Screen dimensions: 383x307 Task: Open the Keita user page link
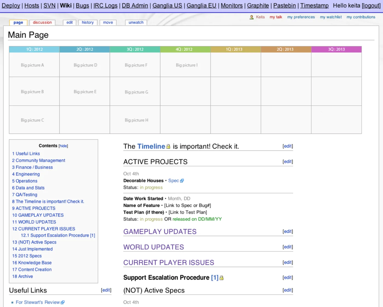[x=260, y=17]
